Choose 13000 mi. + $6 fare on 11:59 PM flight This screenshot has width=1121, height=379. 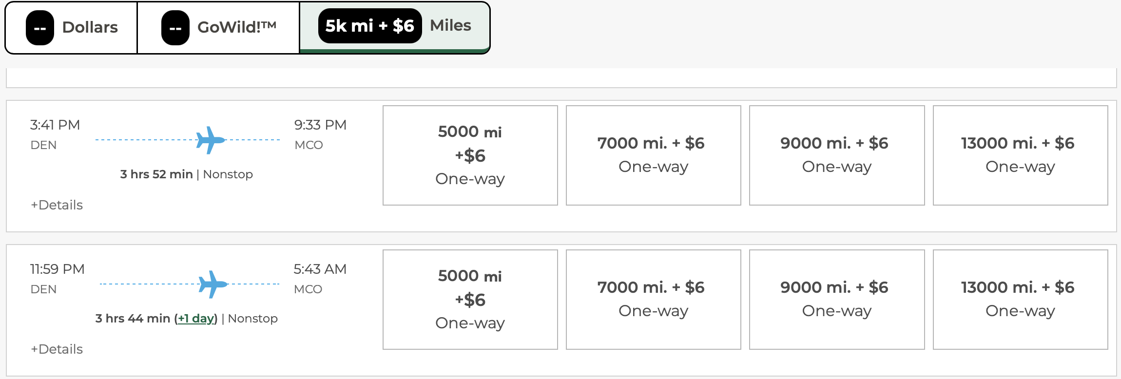(1020, 300)
